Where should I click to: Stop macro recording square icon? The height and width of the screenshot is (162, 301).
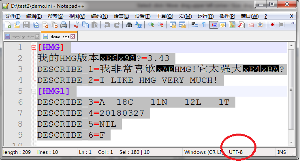(x=282, y=25)
